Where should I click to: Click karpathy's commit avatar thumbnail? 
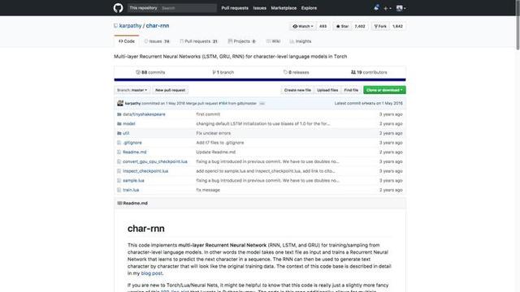(120, 103)
